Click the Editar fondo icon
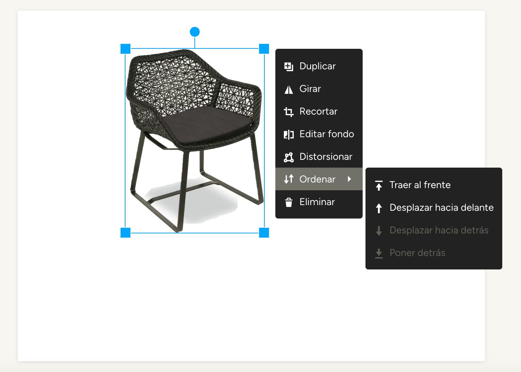521x372 pixels. click(x=289, y=134)
